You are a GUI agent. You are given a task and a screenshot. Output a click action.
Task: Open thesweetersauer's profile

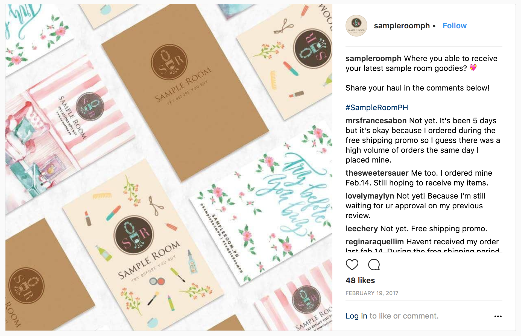[377, 173]
